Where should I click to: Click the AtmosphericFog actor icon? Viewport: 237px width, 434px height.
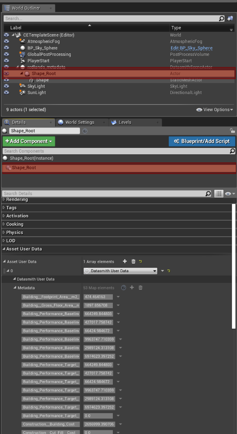22,41
